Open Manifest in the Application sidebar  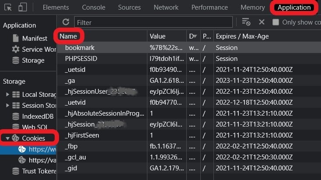(35, 39)
